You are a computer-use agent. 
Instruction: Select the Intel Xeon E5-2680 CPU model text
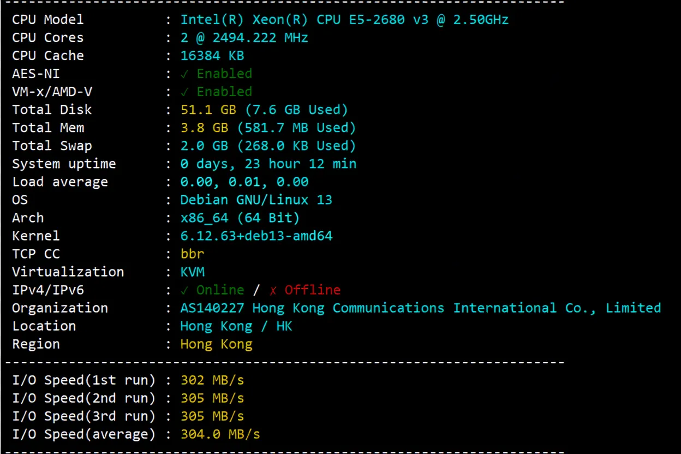pos(344,19)
